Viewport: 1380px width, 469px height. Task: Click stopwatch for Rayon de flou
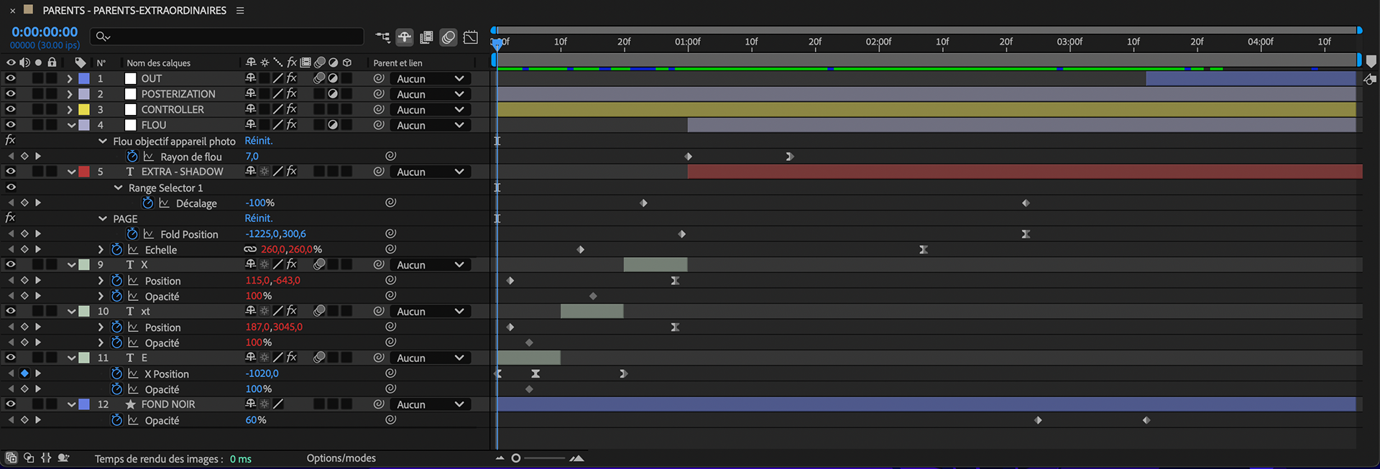pos(132,156)
